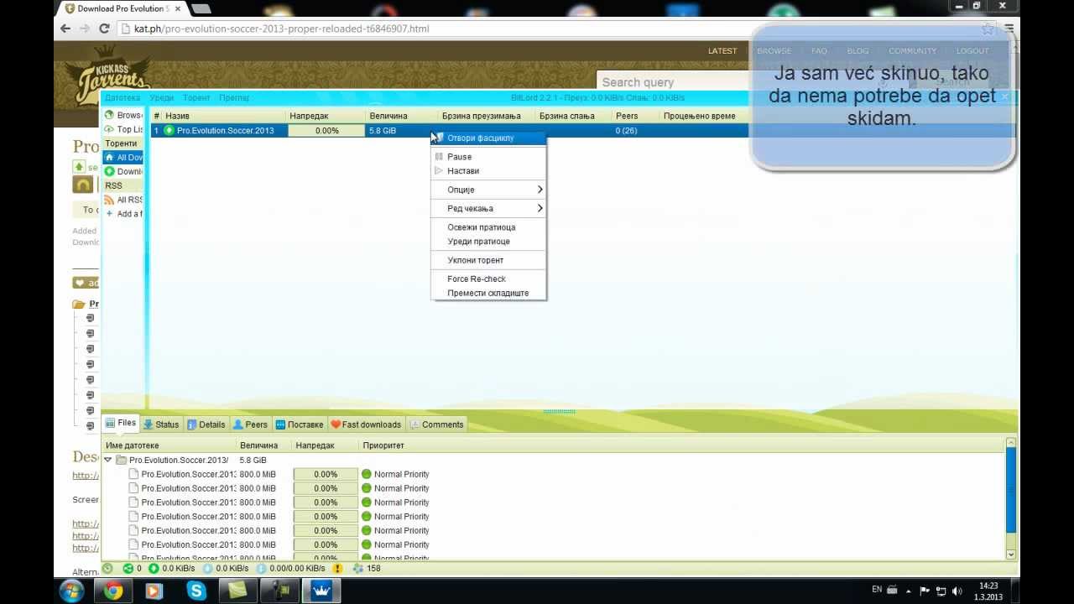Click the disk rate icon showing 0.00/0.00 KiB/s
Screen dimensions: 1074x604
tap(261, 568)
